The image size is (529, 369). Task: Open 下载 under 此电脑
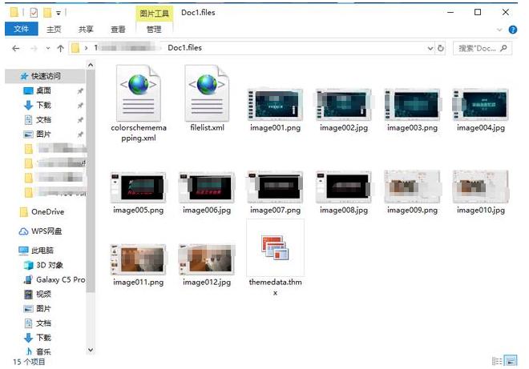point(43,338)
